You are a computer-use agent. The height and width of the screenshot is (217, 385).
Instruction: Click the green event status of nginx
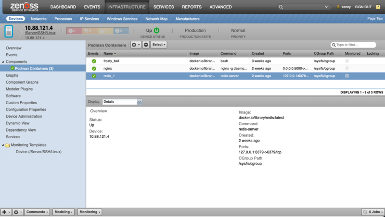[x=94, y=69]
